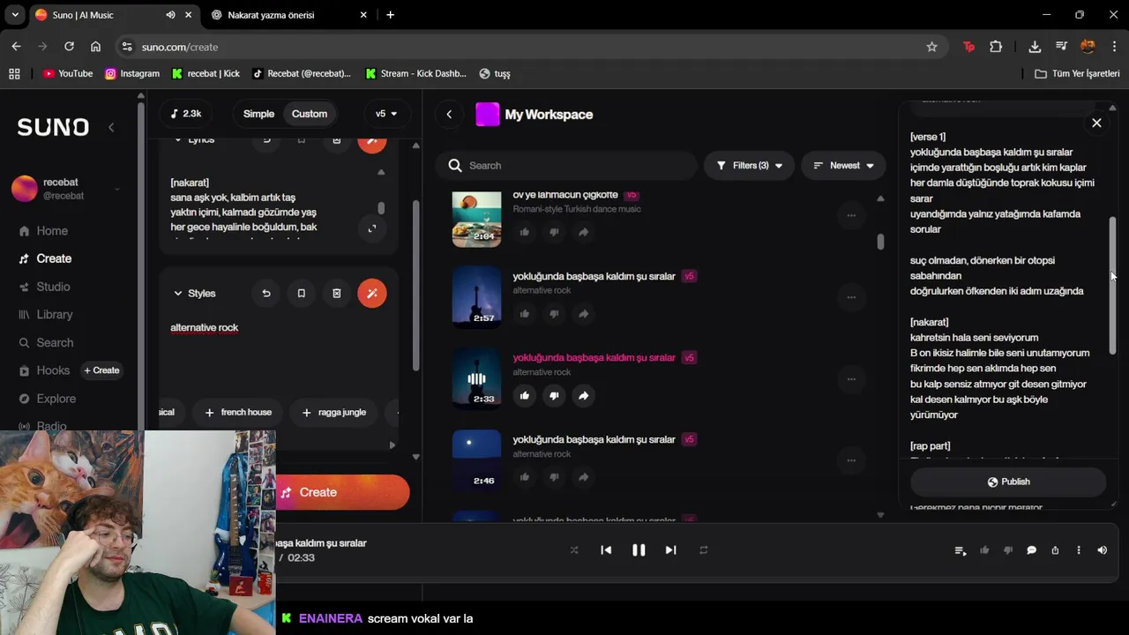Open the Filters (3) dropdown
This screenshot has height=635, width=1129.
click(x=749, y=166)
